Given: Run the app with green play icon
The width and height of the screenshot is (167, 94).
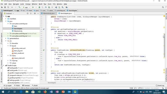Looking at the screenshot, I should 33,7.
